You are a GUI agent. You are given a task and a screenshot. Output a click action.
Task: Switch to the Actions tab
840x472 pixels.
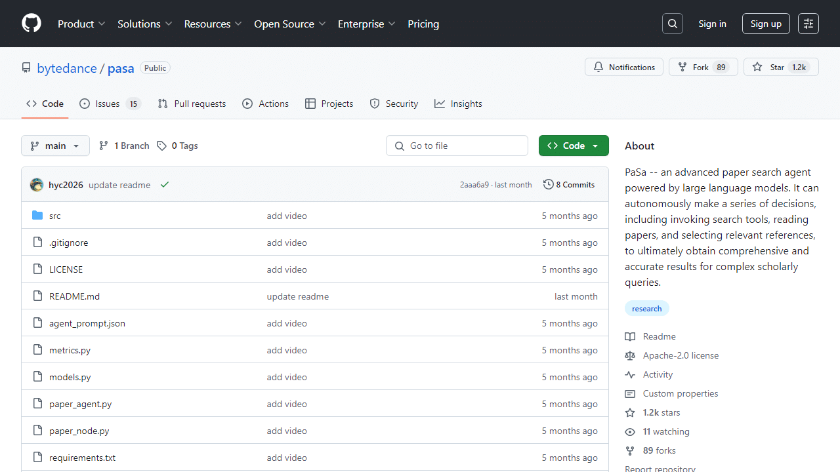265,104
